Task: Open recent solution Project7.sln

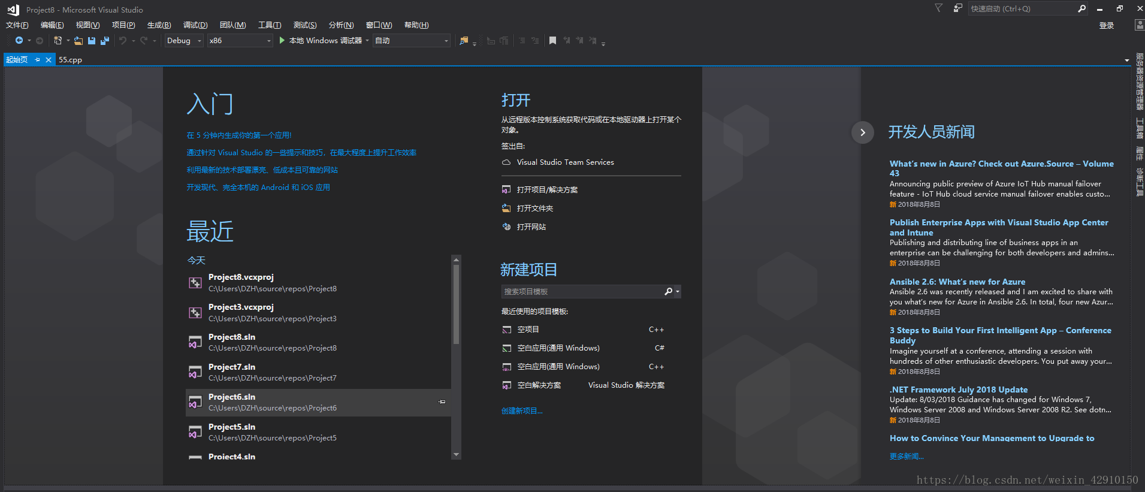Action: coord(318,372)
